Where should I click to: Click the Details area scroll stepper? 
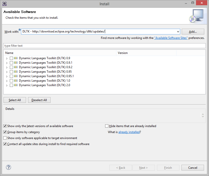point(203,115)
